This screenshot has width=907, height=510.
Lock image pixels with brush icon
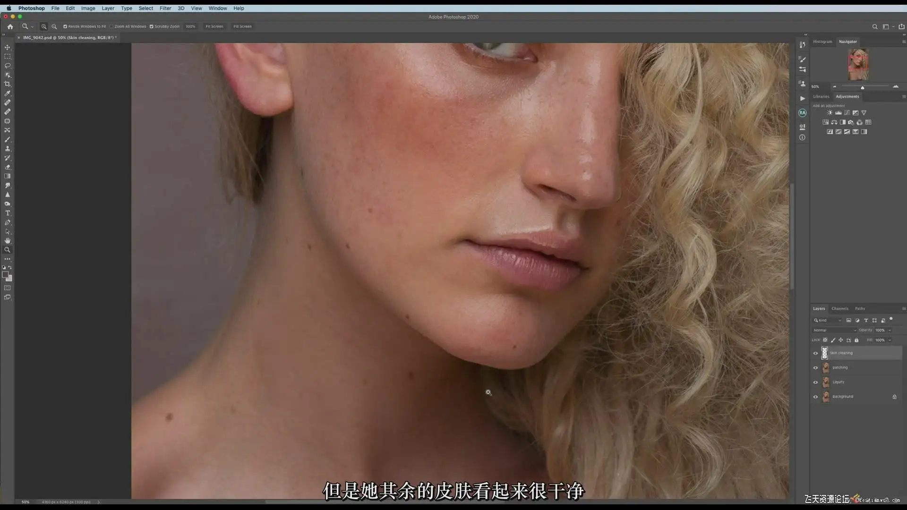[x=833, y=340]
